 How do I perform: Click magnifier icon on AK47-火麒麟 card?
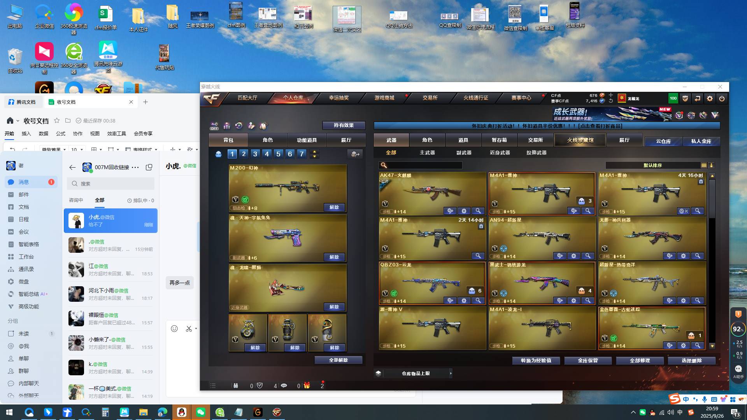pos(478,211)
